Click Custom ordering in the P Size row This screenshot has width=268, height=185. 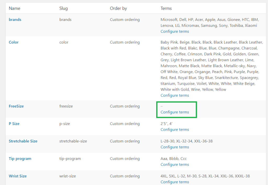pyautogui.click(x=125, y=124)
